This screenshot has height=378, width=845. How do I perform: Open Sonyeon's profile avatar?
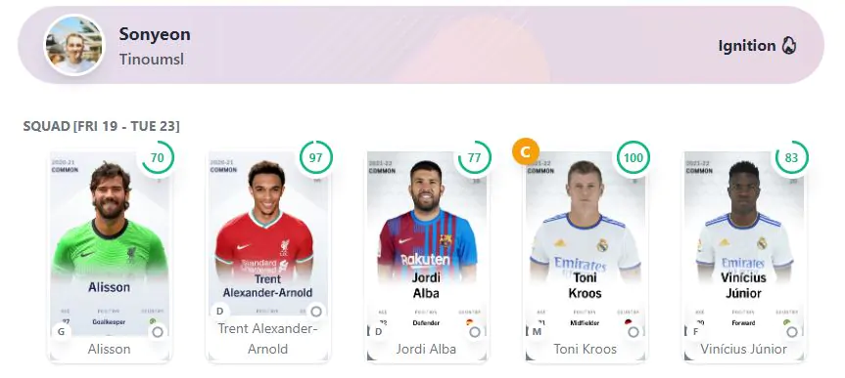74,45
